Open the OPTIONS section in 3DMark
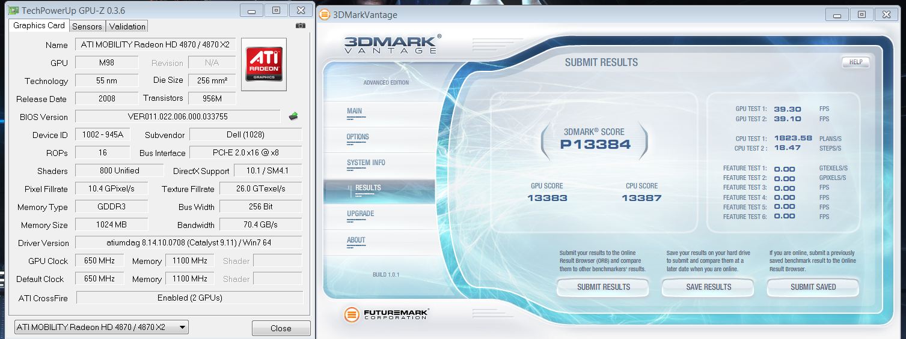This screenshot has width=906, height=339. pyautogui.click(x=358, y=137)
